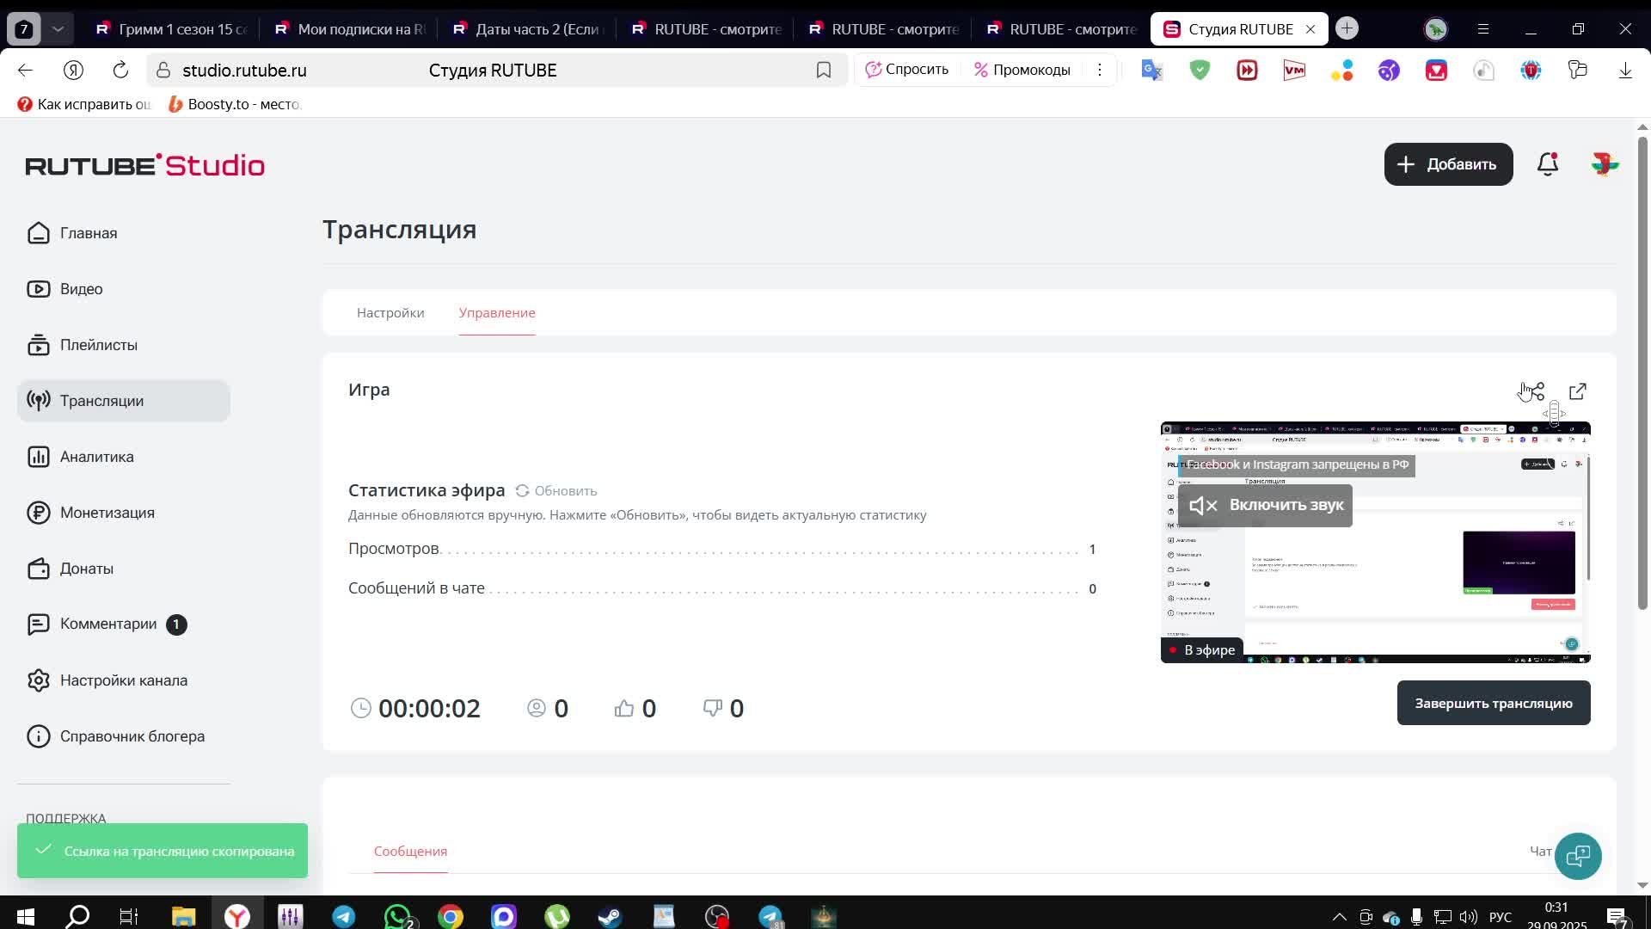Switch to the Настройки tab

[x=390, y=313]
